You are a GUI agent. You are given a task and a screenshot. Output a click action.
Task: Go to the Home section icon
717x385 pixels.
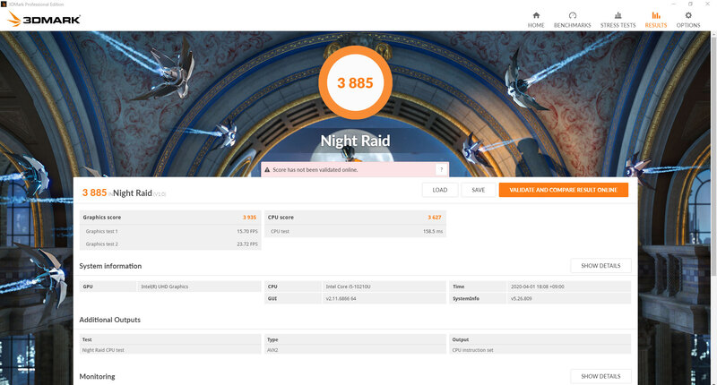(x=536, y=15)
